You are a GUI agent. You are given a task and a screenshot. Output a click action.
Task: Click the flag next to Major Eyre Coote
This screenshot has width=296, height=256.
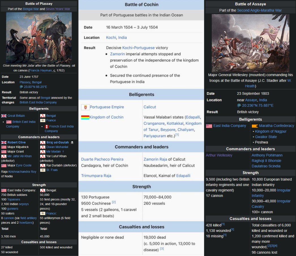4,166
